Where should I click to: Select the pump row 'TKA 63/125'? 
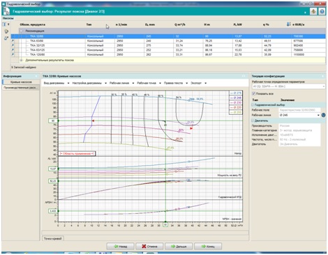click(x=168, y=50)
